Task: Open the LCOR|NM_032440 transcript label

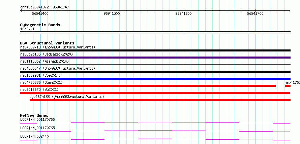Action: tap(34, 136)
